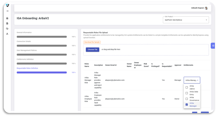The image size is (217, 117).
Task: Open the document icon in sidebar
Action: coord(7,23)
